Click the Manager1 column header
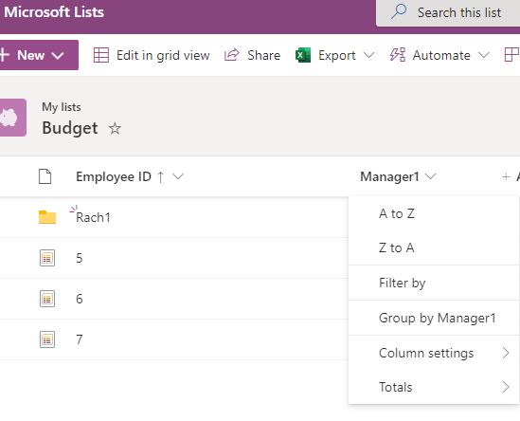This screenshot has height=421, width=520. (x=389, y=176)
